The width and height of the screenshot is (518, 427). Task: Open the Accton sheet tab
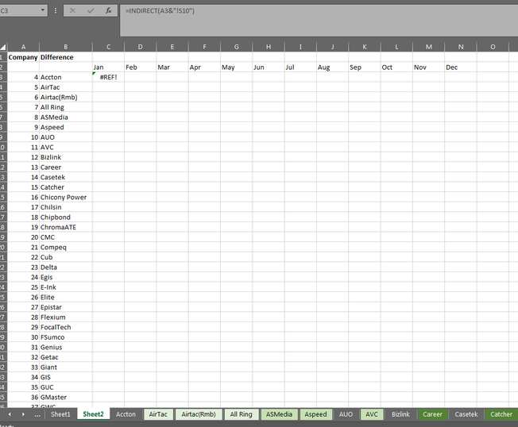click(126, 414)
